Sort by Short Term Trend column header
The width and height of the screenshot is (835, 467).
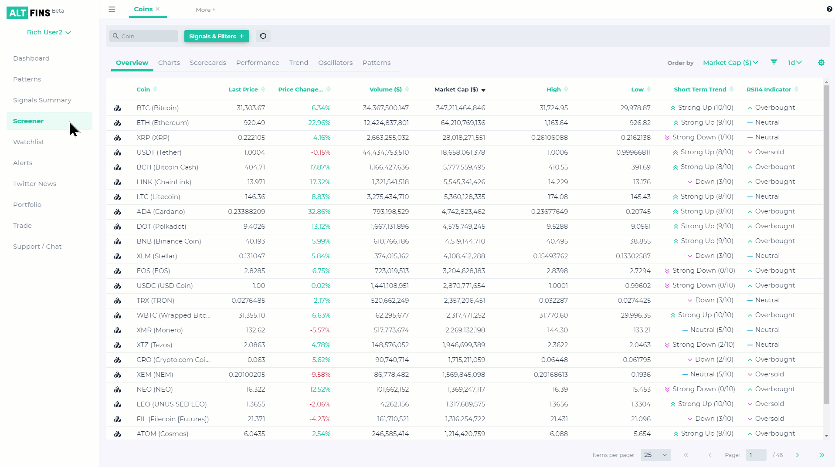point(703,89)
